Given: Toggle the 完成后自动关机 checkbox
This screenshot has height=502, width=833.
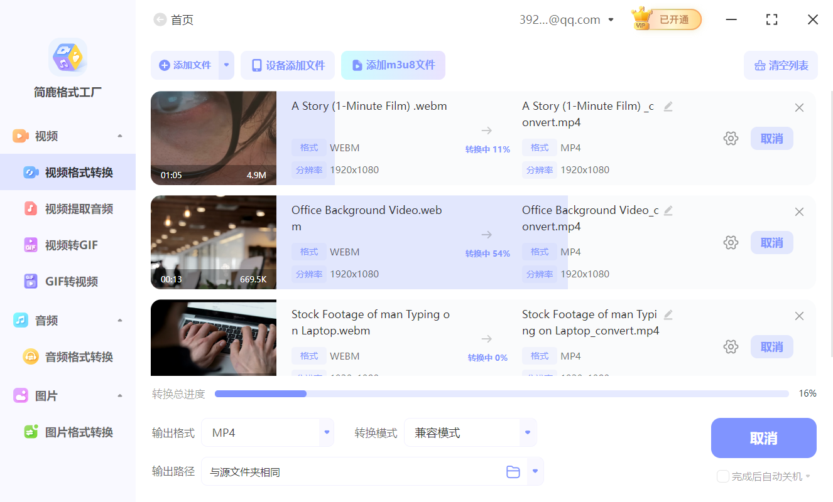Looking at the screenshot, I should 723,476.
